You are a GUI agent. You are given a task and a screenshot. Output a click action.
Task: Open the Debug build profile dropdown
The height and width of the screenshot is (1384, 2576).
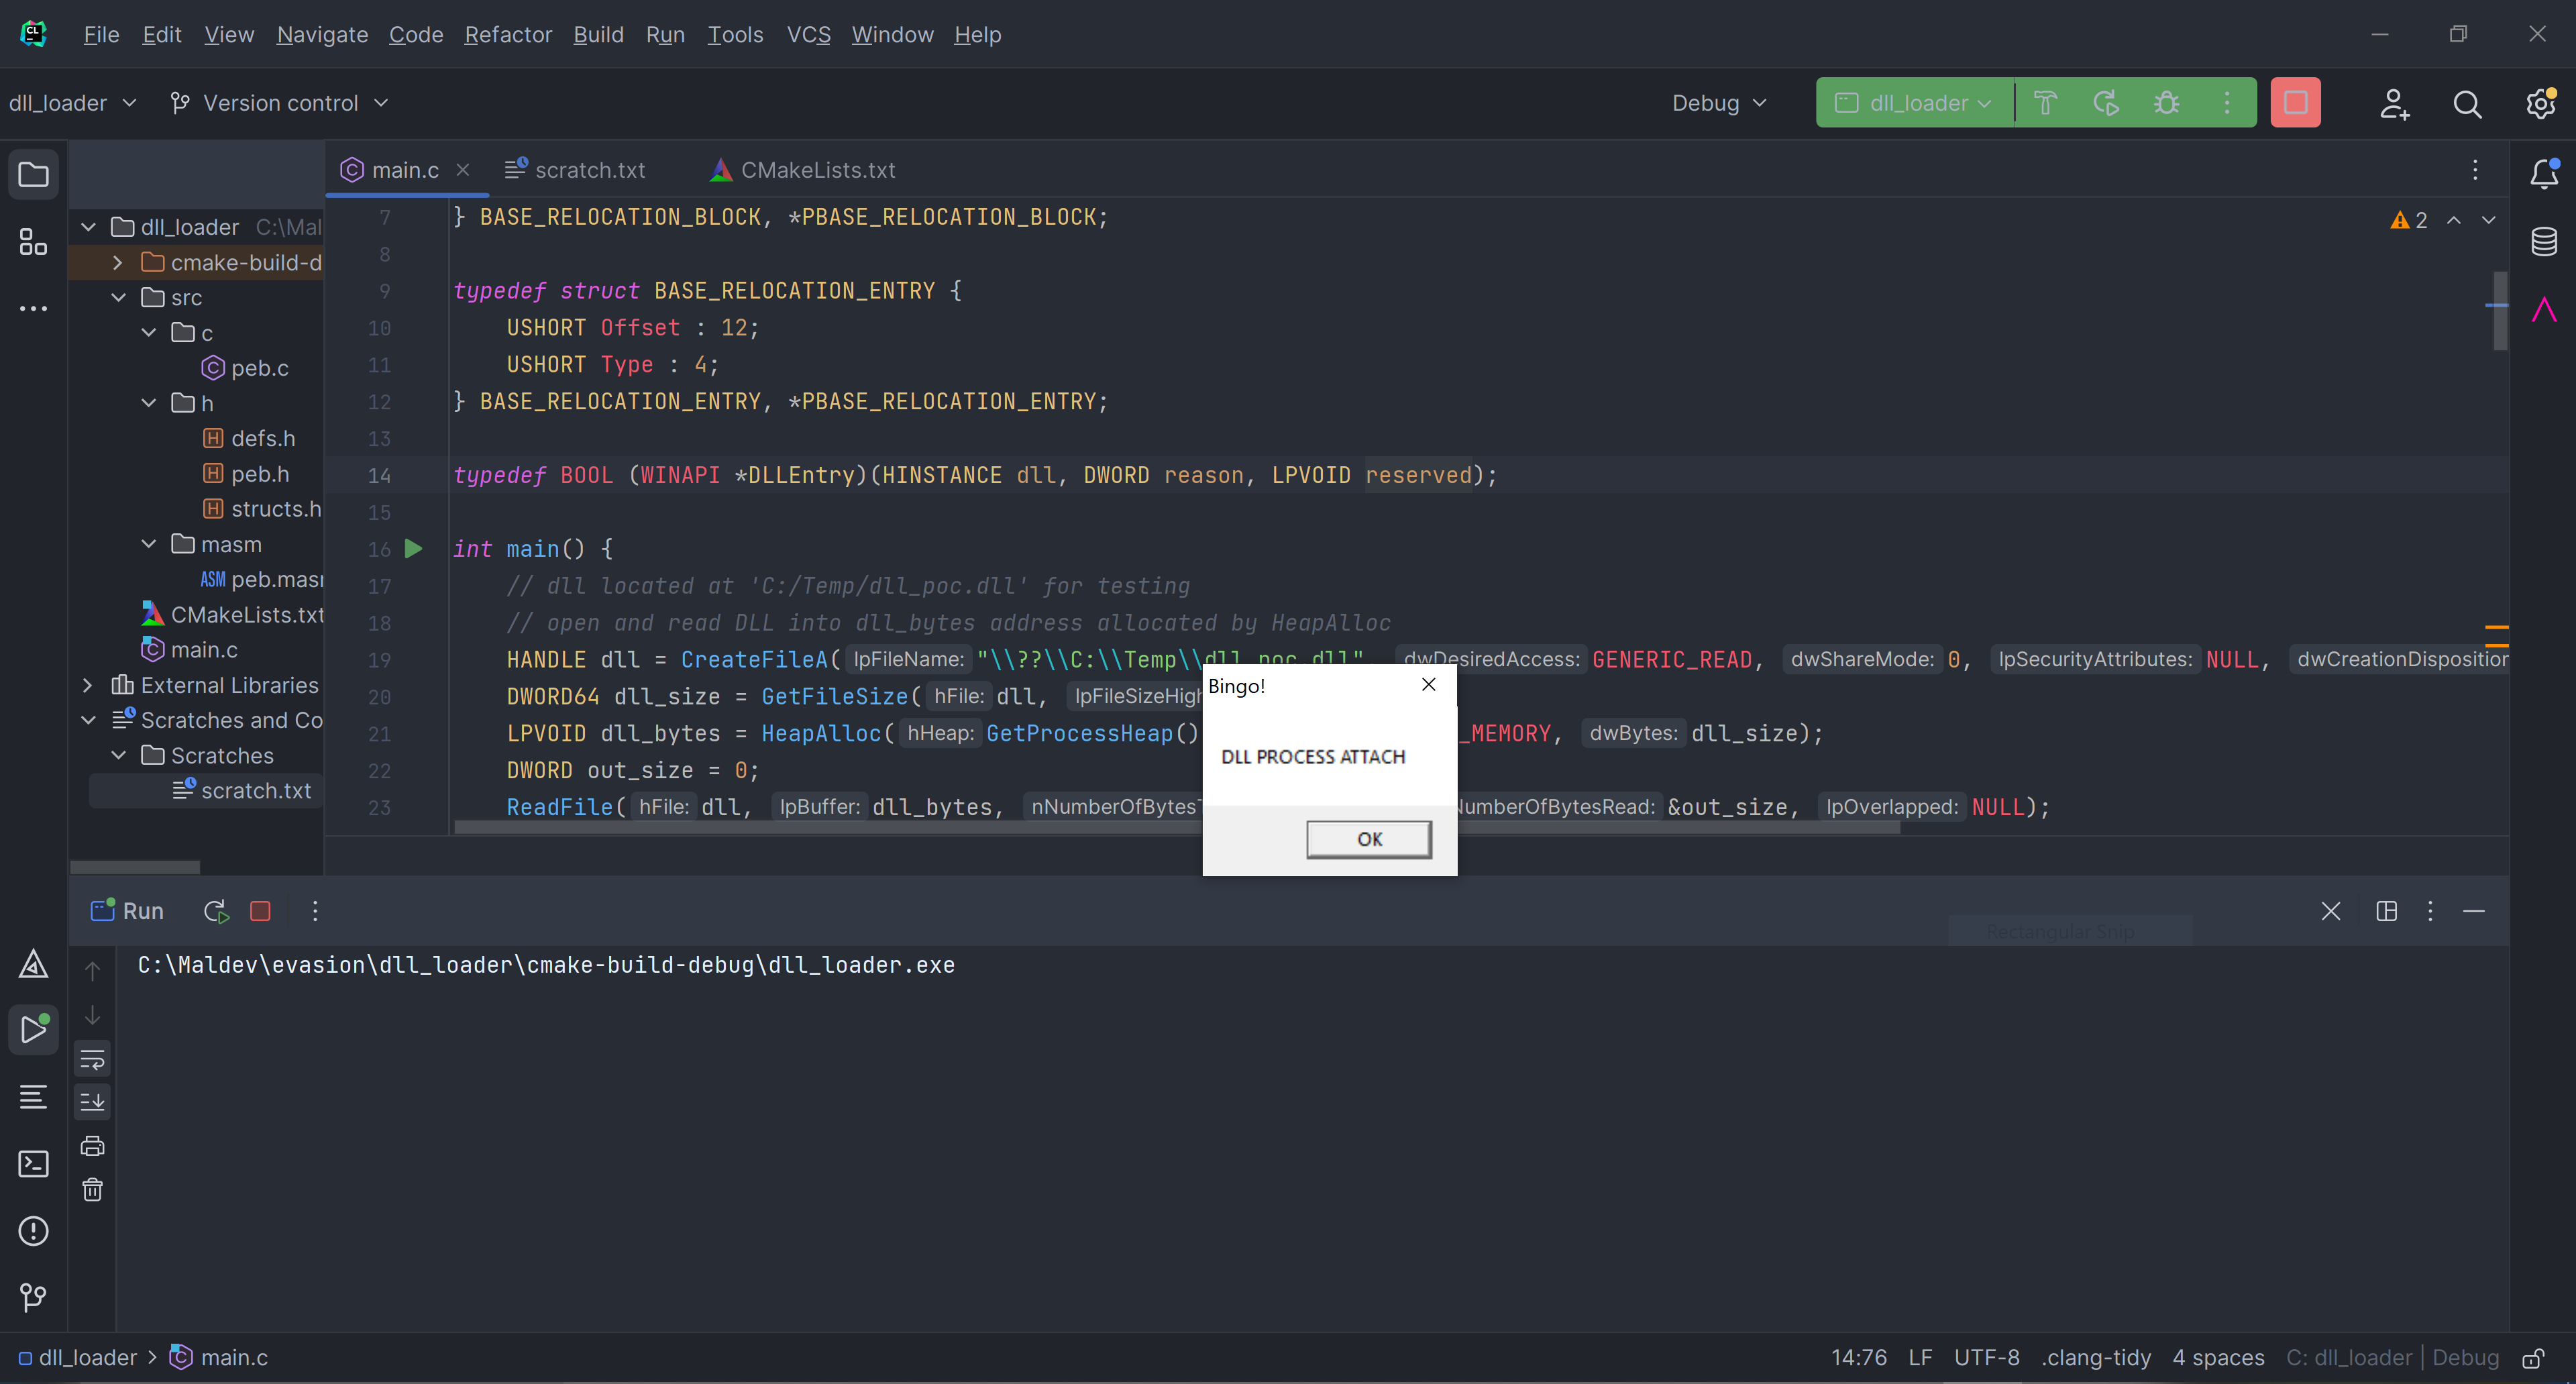tap(1719, 103)
